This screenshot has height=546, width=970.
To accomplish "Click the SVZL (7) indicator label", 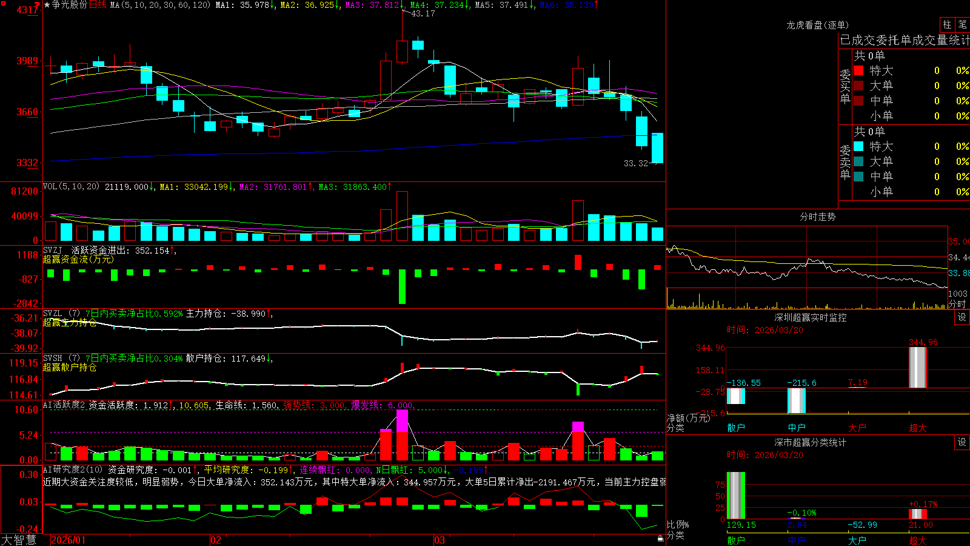I will pos(61,314).
